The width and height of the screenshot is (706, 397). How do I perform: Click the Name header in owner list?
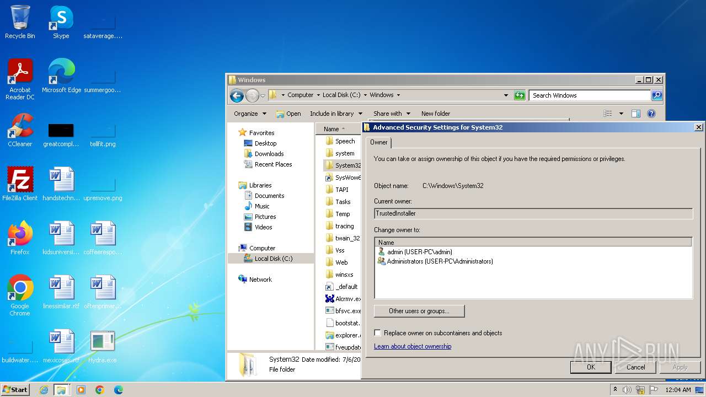[x=533, y=243]
